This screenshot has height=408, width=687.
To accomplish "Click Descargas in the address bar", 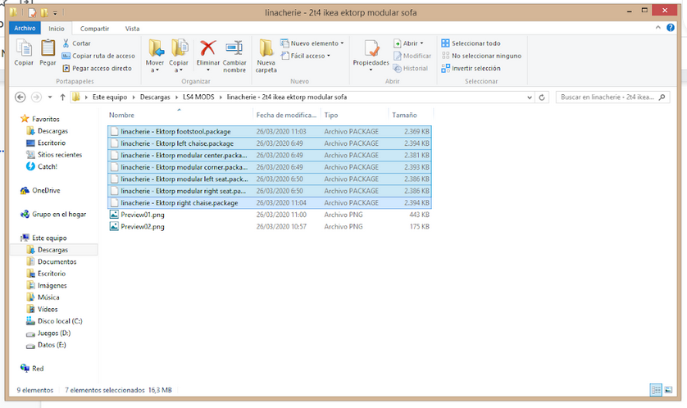I will [x=155, y=97].
